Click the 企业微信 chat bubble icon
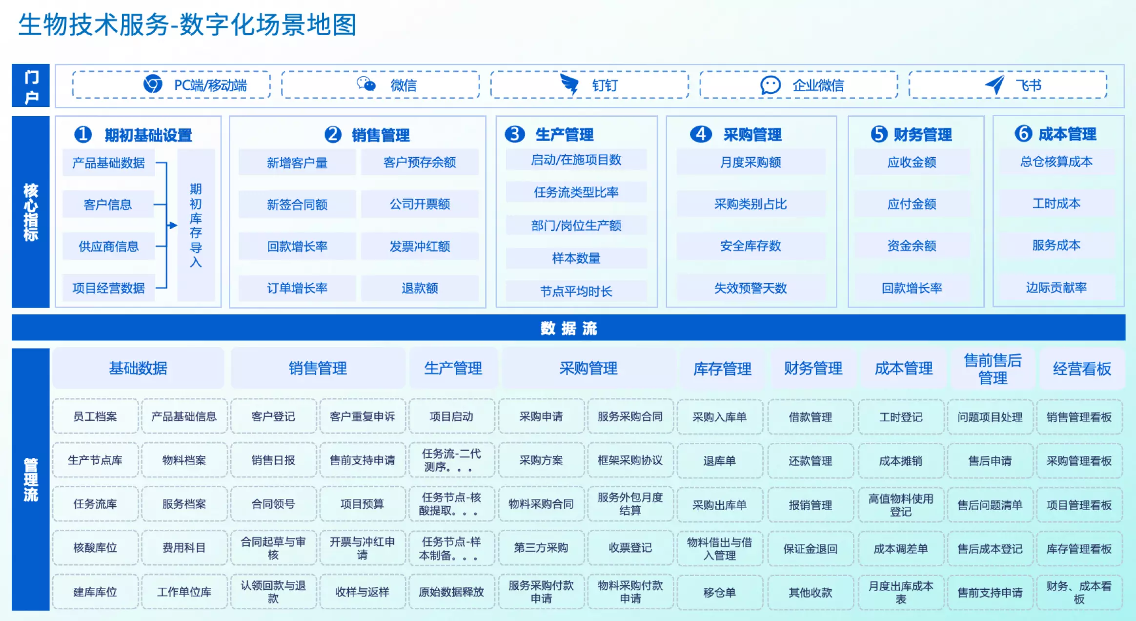1136x621 pixels. coord(771,85)
